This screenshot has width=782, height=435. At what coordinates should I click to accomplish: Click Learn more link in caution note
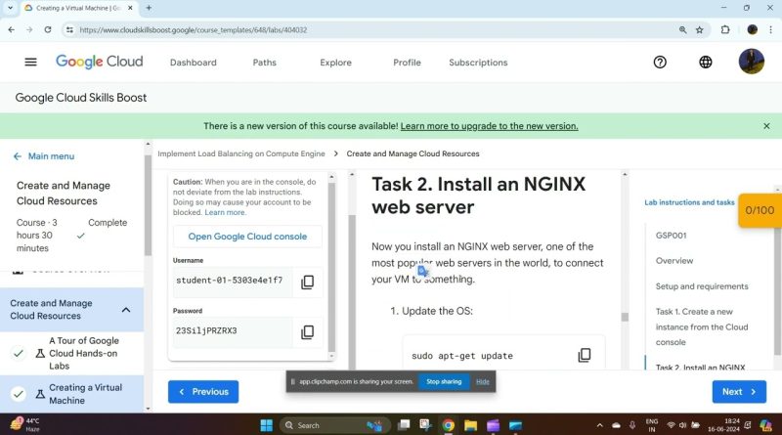(x=225, y=212)
